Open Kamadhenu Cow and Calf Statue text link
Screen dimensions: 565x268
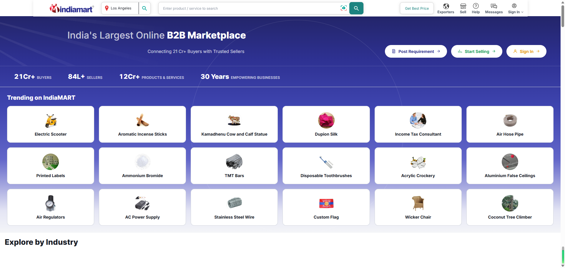234,134
